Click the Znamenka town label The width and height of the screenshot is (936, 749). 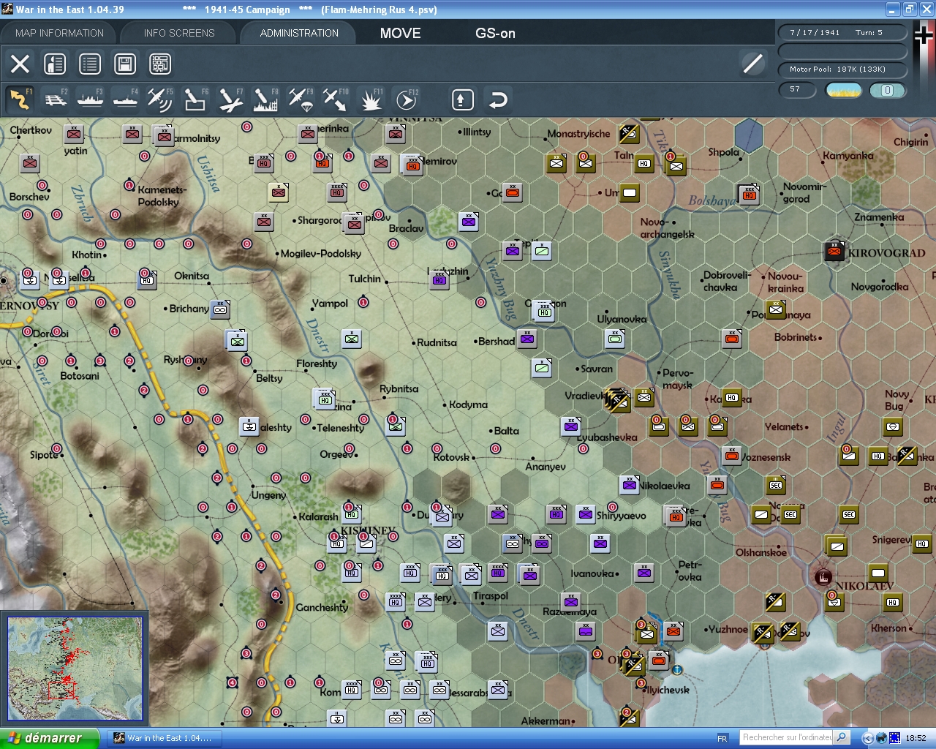(x=879, y=217)
